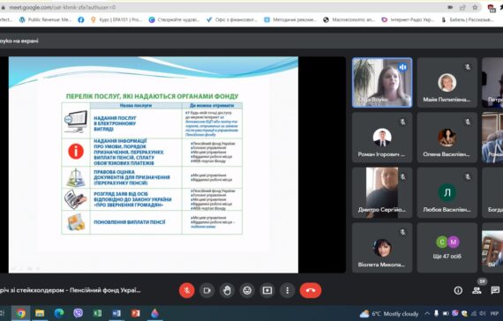Open the emoji reactions button
The width and height of the screenshot is (503, 321).
(247, 290)
